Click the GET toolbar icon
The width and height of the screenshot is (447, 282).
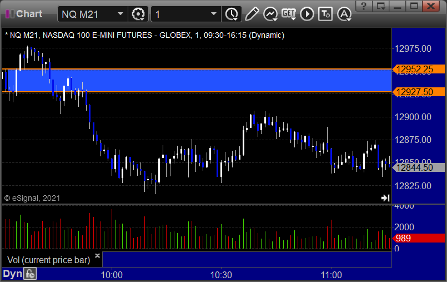point(289,14)
